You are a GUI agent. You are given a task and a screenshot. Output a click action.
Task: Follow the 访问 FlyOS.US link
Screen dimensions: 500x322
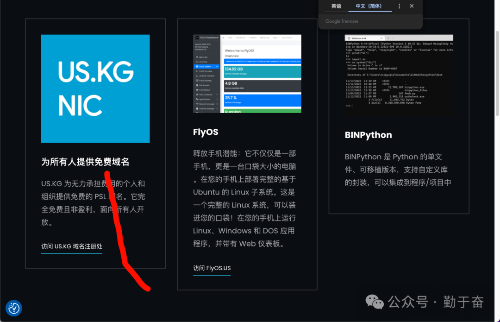click(x=212, y=268)
